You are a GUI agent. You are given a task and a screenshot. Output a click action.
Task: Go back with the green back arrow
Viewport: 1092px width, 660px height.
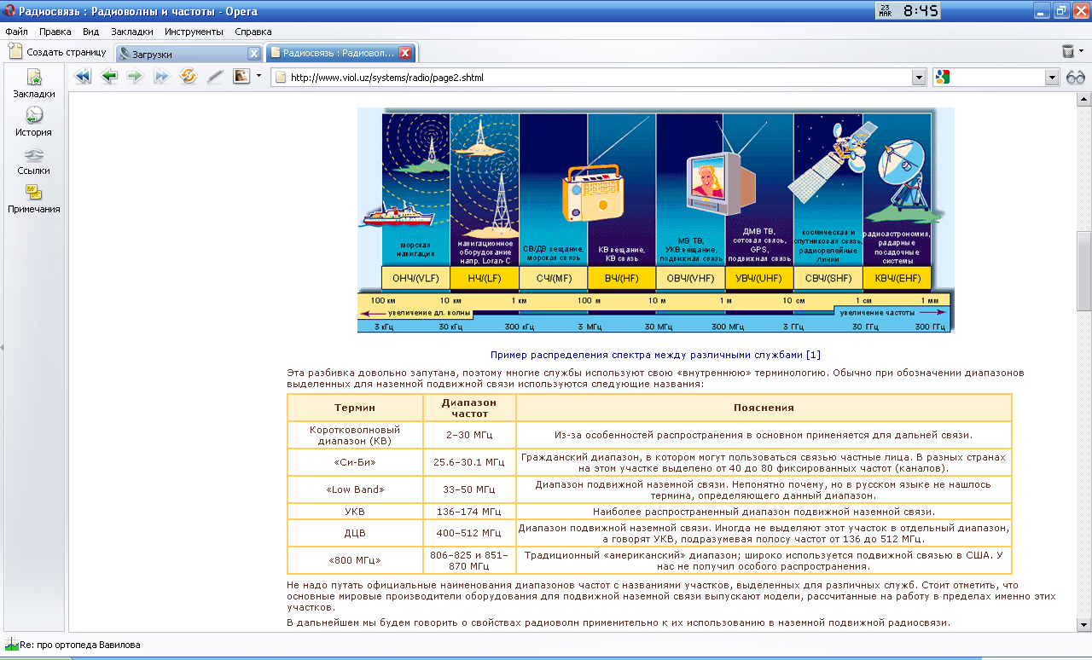click(109, 77)
